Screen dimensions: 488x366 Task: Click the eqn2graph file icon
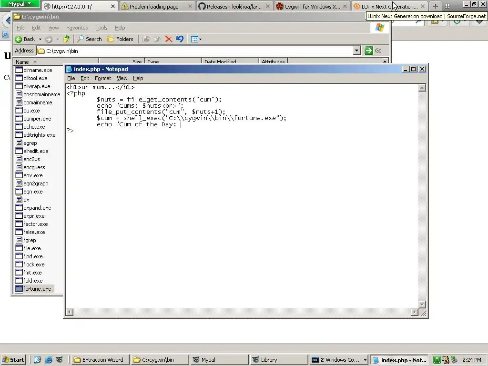(x=19, y=183)
